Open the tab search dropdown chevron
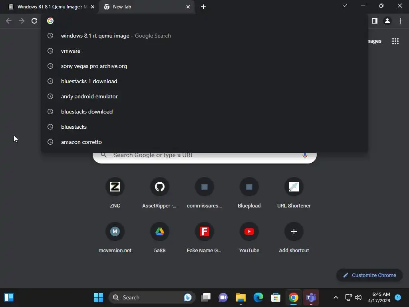 (345, 6)
